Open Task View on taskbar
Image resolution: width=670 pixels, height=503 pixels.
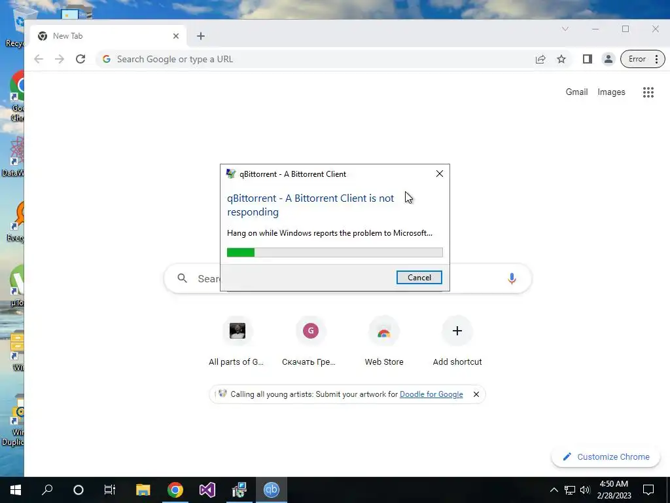pyautogui.click(x=110, y=490)
